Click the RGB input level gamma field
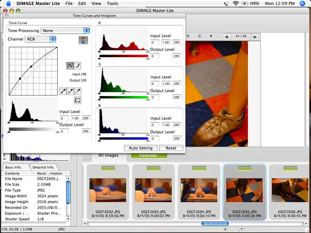This screenshot has width=311, height=233. (x=75, y=118)
